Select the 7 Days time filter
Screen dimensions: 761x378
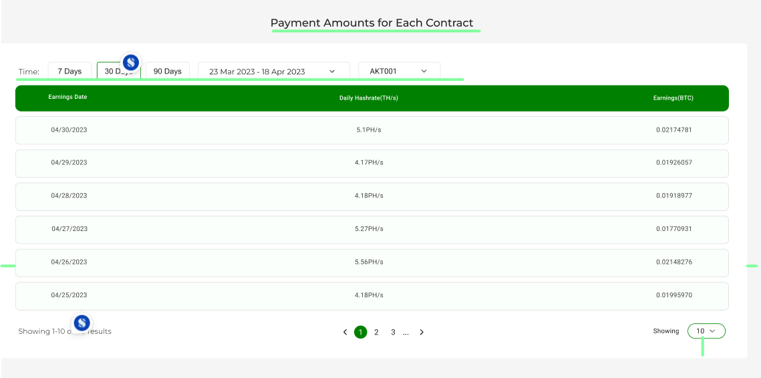[x=70, y=71]
